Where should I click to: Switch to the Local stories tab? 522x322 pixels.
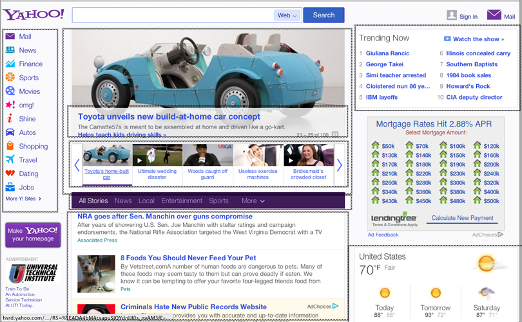[146, 201]
